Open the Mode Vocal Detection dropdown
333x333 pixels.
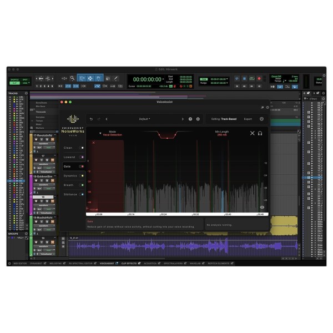pyautogui.click(x=110, y=133)
